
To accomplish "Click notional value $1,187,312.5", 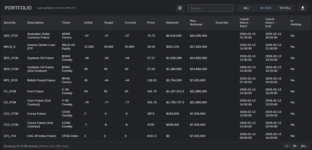I will coord(175,91).
